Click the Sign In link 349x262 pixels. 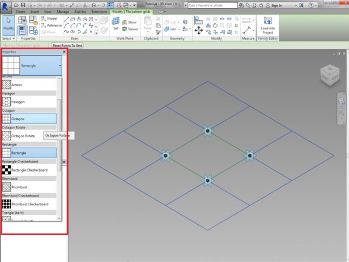[x=276, y=5]
